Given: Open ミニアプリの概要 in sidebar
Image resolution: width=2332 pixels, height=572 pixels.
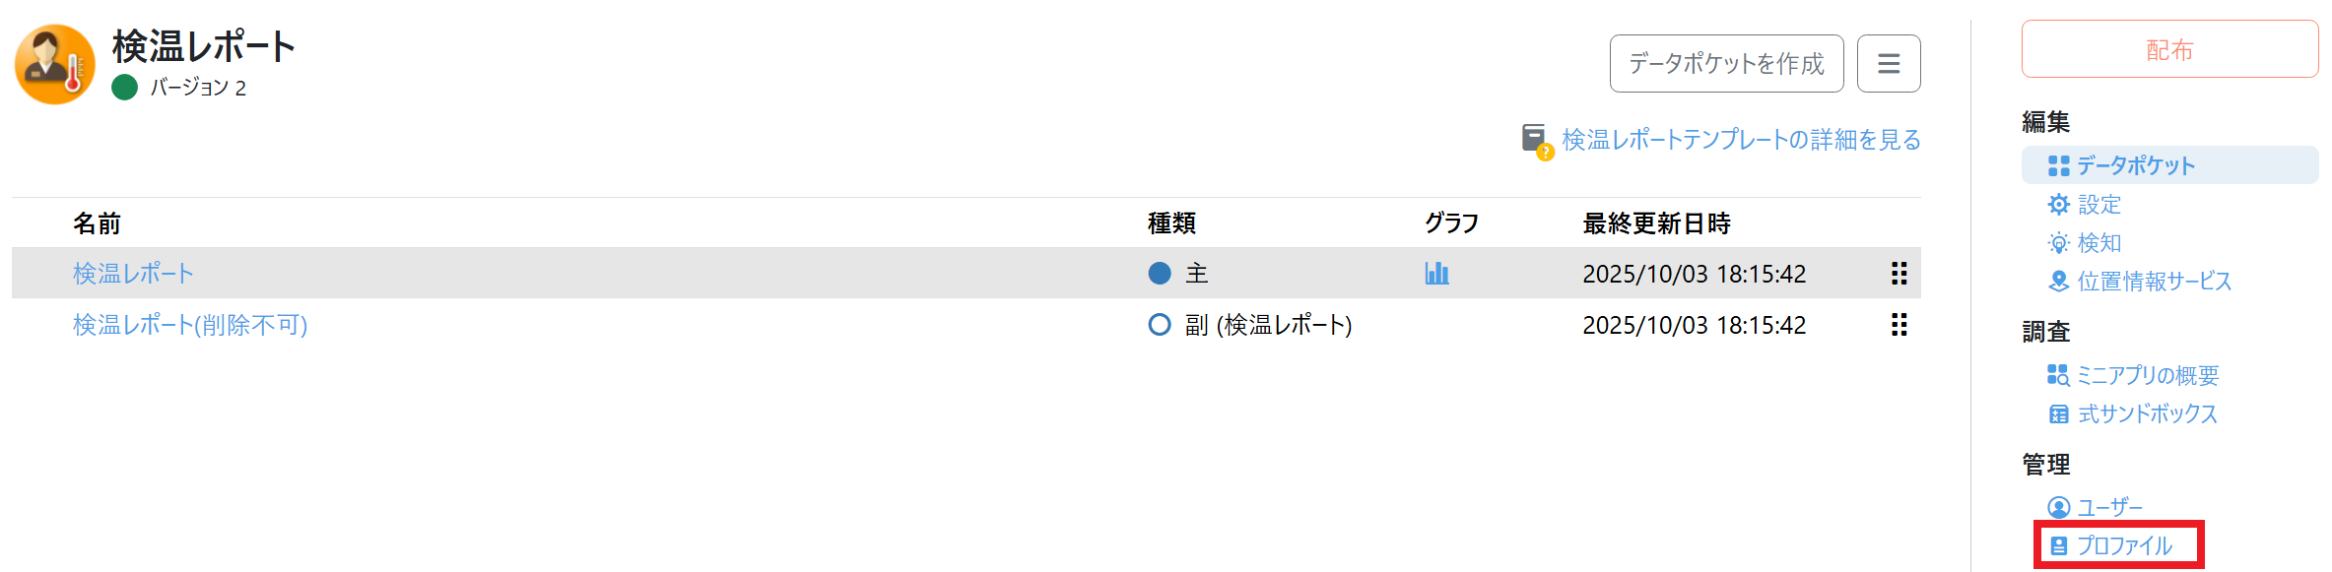Looking at the screenshot, I should (x=2147, y=375).
